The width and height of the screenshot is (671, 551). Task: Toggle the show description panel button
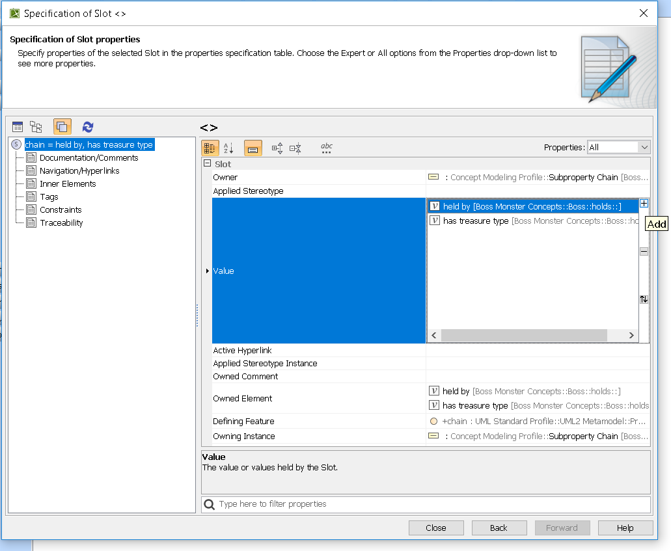[253, 148]
